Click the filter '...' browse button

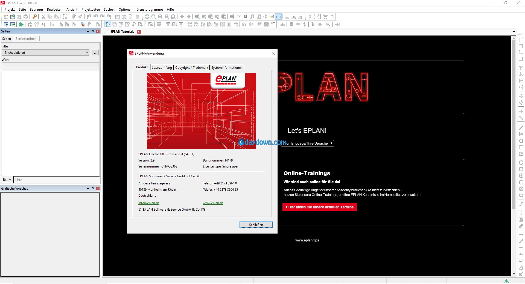[95, 53]
